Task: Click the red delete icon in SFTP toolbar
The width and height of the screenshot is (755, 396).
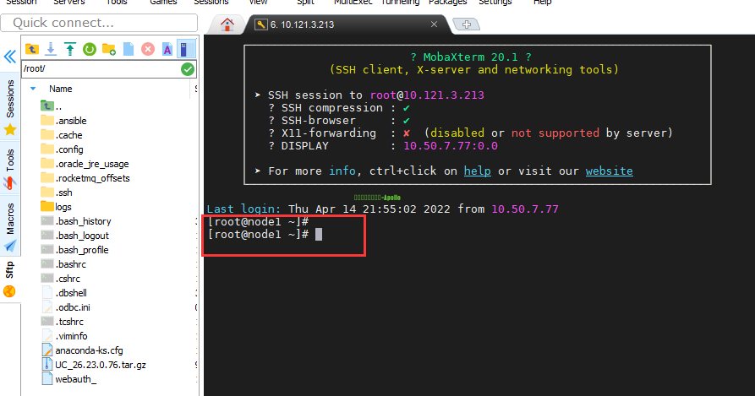Action: 148,49
